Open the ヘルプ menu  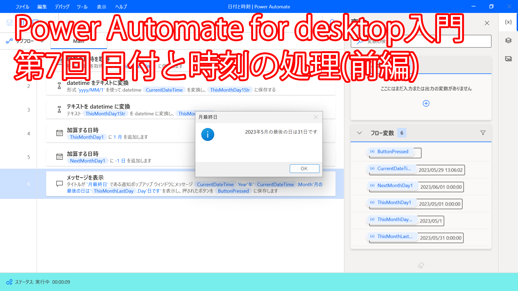(x=121, y=7)
